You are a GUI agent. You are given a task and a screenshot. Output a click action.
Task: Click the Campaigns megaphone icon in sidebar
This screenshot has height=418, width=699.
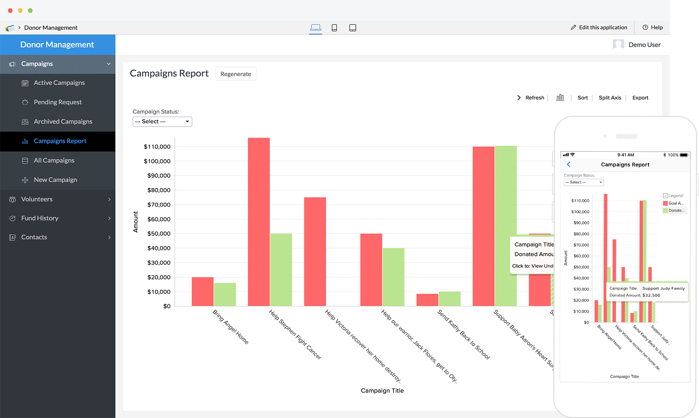[x=13, y=64]
